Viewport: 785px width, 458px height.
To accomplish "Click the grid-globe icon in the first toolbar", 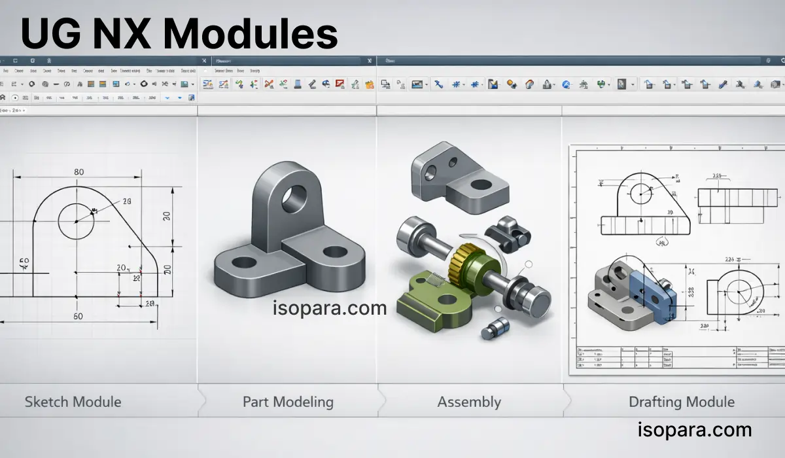I will (x=45, y=84).
